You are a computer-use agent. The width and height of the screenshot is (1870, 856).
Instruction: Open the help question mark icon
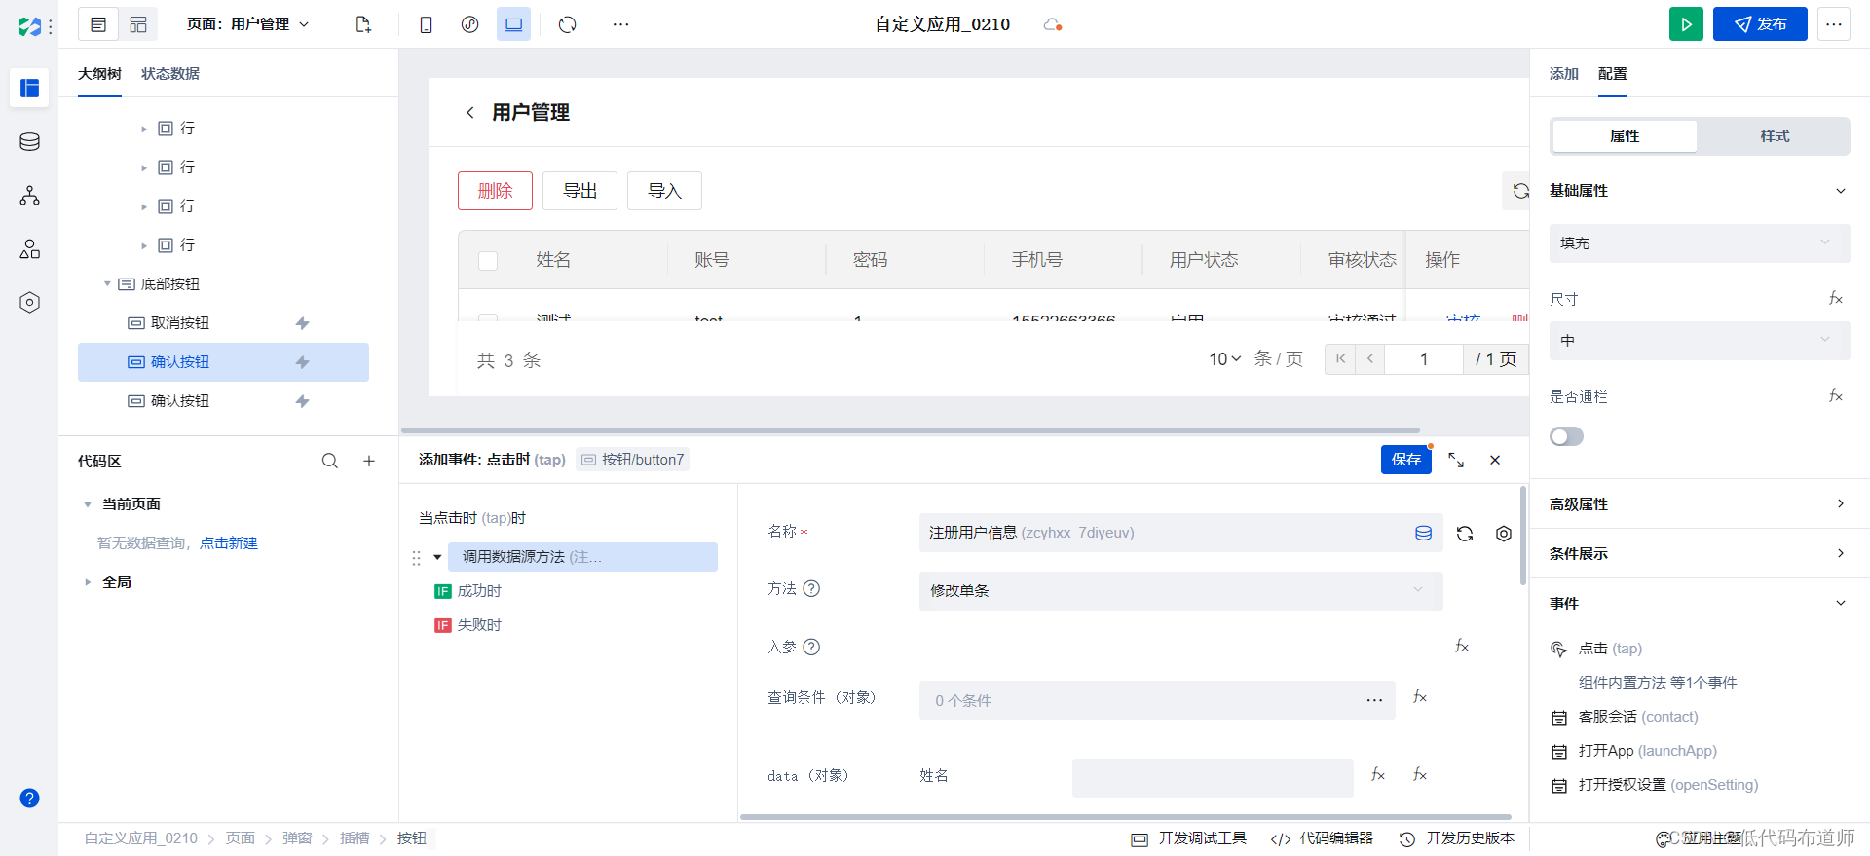tap(30, 799)
